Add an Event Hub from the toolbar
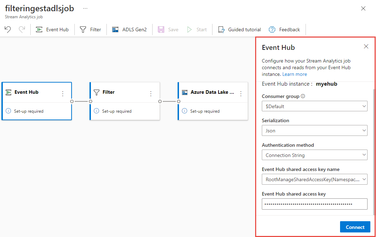This screenshot has width=376, height=237. point(52,29)
